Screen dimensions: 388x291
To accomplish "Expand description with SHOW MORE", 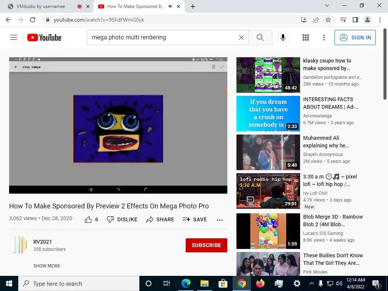I will (x=47, y=266).
